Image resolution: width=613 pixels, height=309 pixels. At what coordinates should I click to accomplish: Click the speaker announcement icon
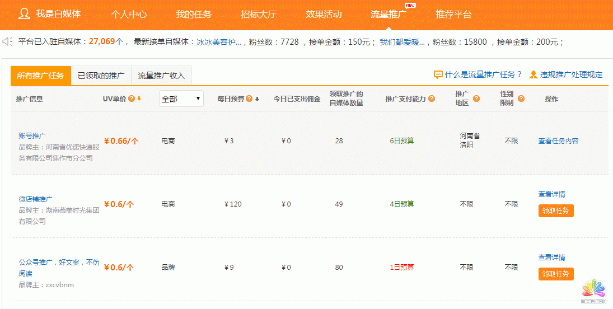tap(7, 42)
